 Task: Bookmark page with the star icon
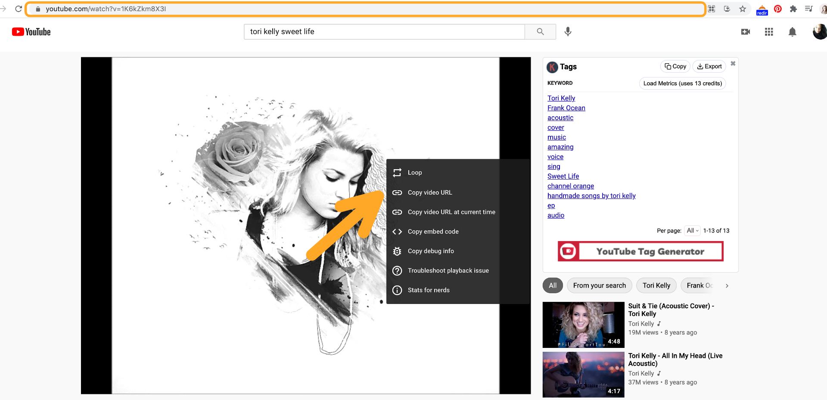click(x=743, y=9)
